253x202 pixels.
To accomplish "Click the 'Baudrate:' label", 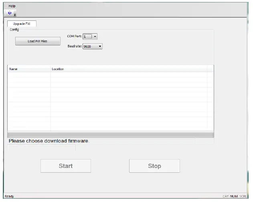I will point(75,46).
